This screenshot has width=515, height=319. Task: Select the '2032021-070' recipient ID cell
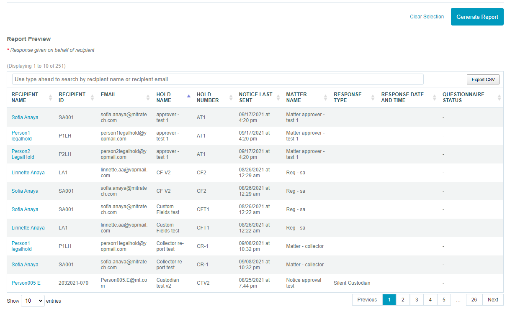(x=73, y=283)
